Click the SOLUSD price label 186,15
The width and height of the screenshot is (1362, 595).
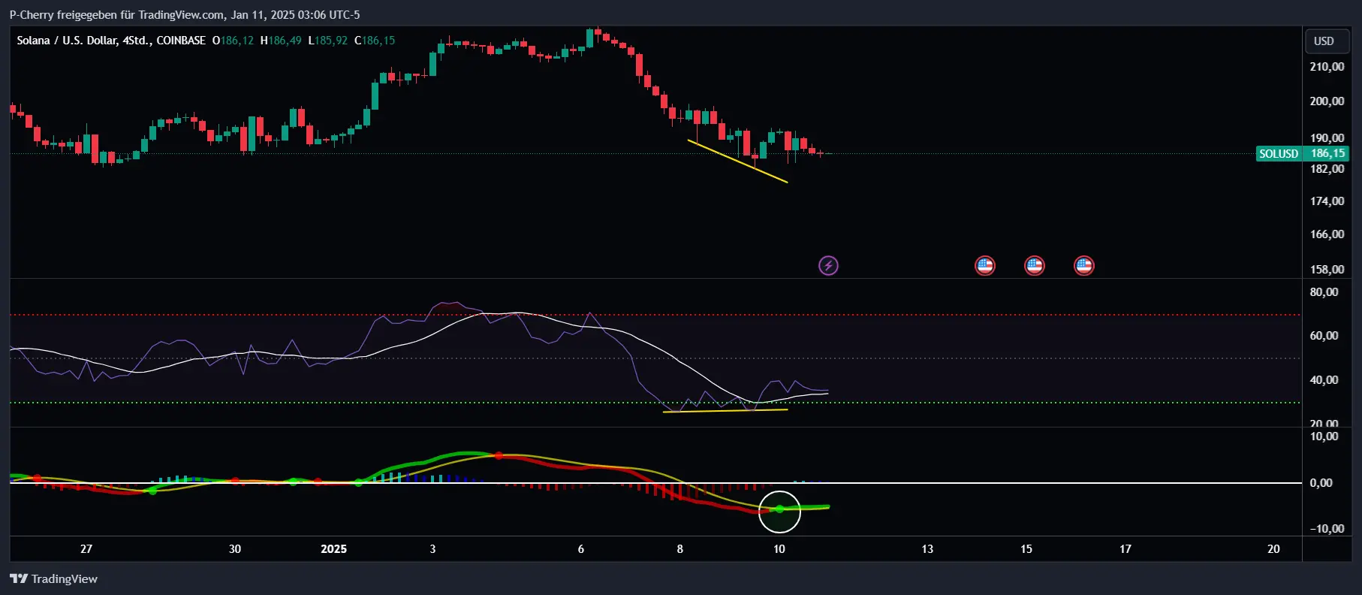[1302, 153]
